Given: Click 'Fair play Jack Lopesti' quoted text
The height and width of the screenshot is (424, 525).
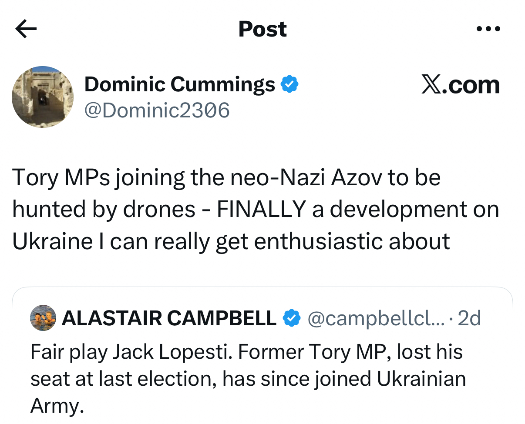Looking at the screenshot, I should pyautogui.click(x=131, y=351).
